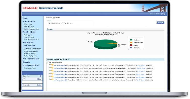Open Group Configuration
Image resolution: width=190 pixels, height=99 pixels.
click(x=31, y=51)
